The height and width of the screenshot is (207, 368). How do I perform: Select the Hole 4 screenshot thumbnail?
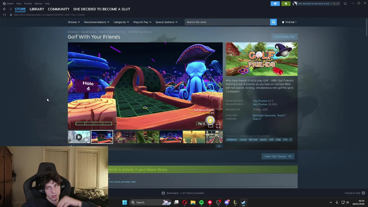[x=102, y=137]
